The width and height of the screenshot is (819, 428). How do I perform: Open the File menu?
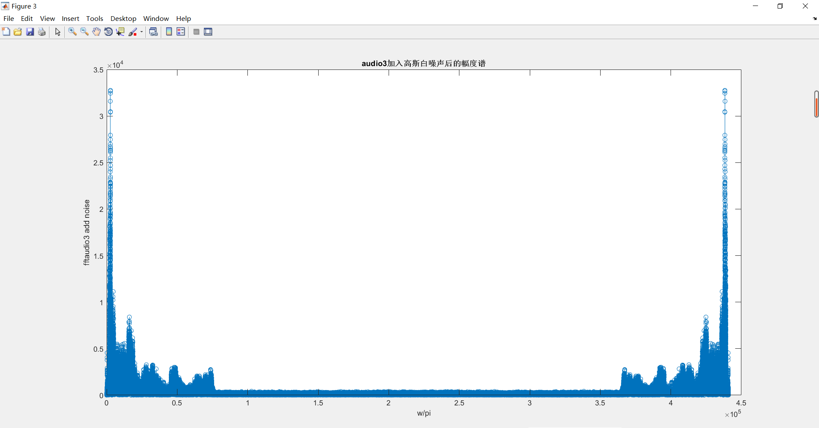(9, 19)
